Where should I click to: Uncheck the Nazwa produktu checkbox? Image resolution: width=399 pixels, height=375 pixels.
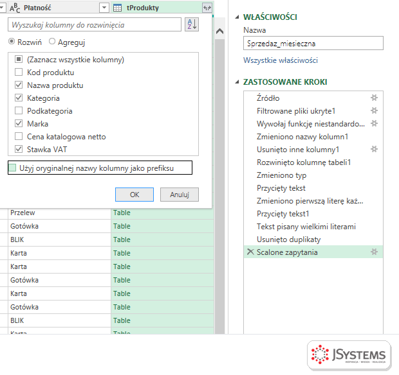point(19,85)
